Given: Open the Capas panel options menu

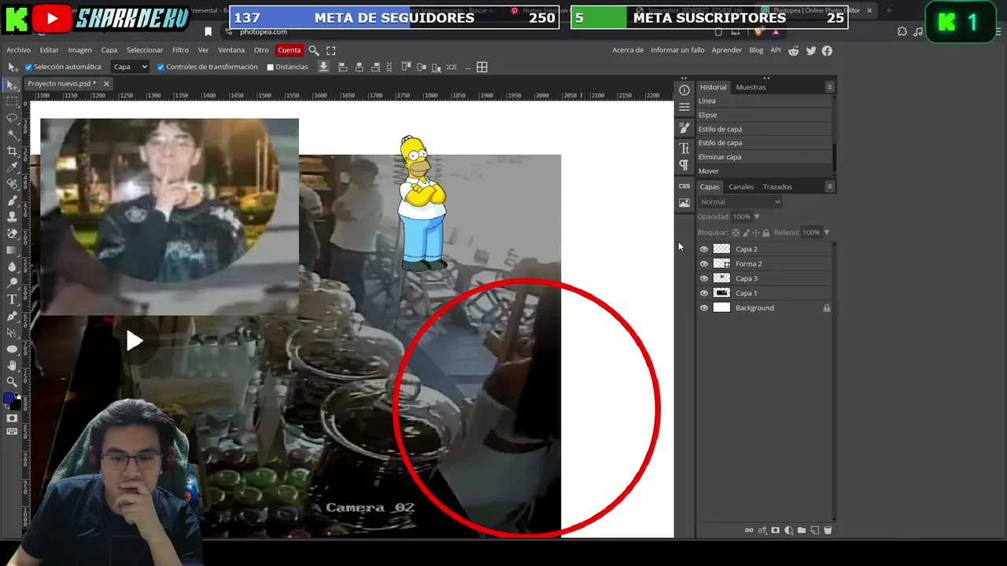Looking at the screenshot, I should [829, 186].
